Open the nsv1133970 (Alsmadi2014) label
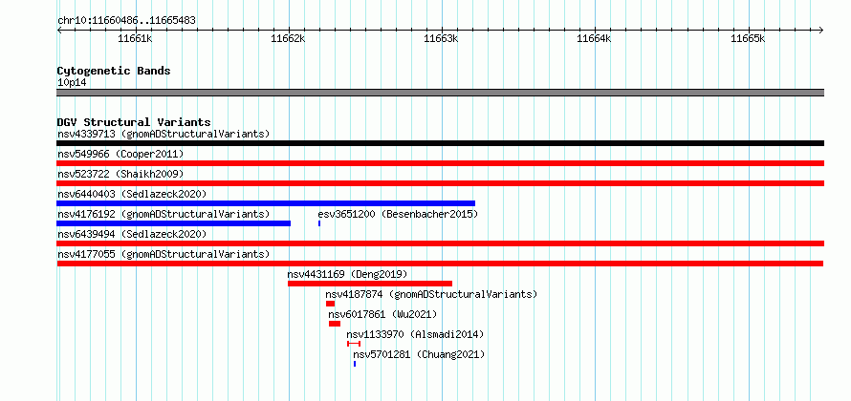This screenshot has height=401, width=851. coord(415,334)
